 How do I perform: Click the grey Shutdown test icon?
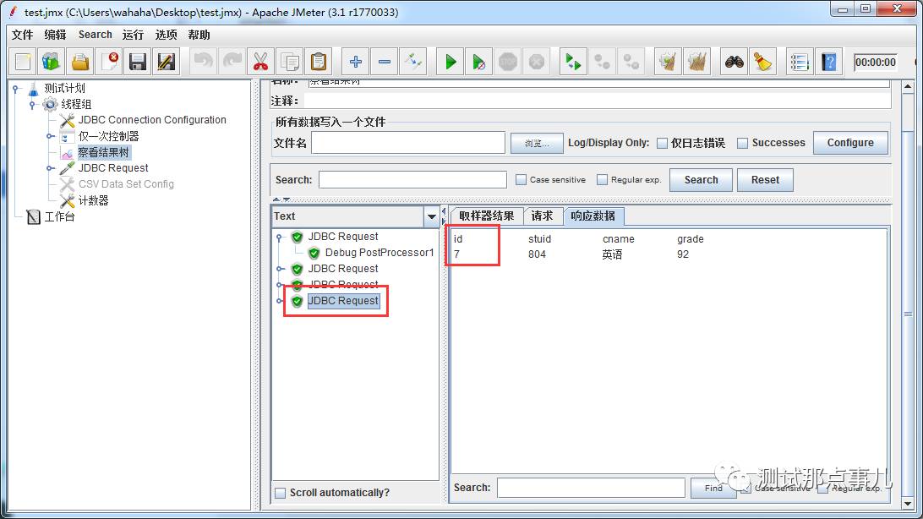pyautogui.click(x=537, y=62)
